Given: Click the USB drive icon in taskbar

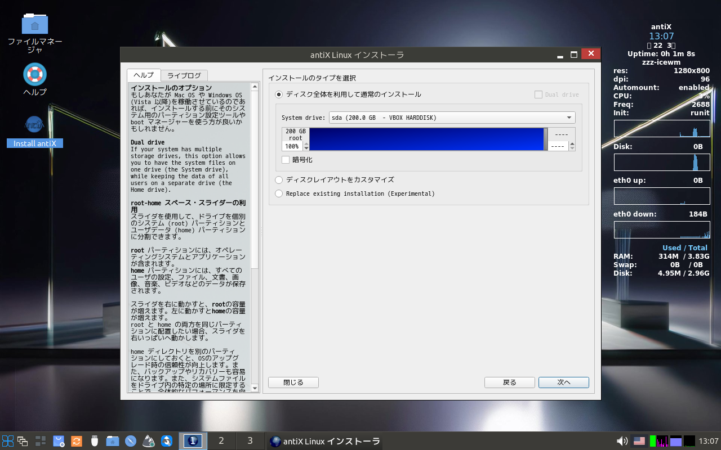Looking at the screenshot, I should click(95, 441).
